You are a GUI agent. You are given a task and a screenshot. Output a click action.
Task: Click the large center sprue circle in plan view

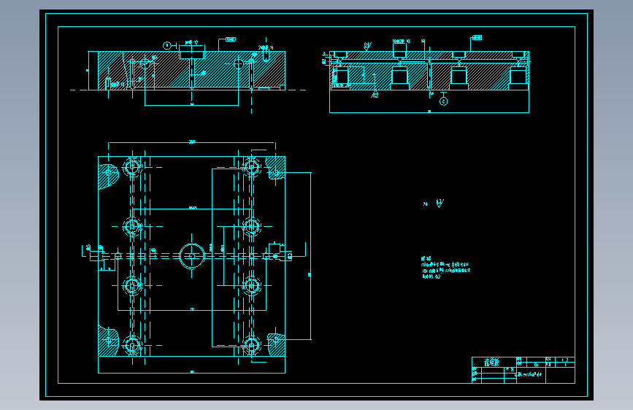[x=192, y=256]
